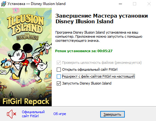This screenshot has height=121, width=156.
Task: Click the title bar text 'Установка — Disney Illusion Island'
Action: pos(37,4)
